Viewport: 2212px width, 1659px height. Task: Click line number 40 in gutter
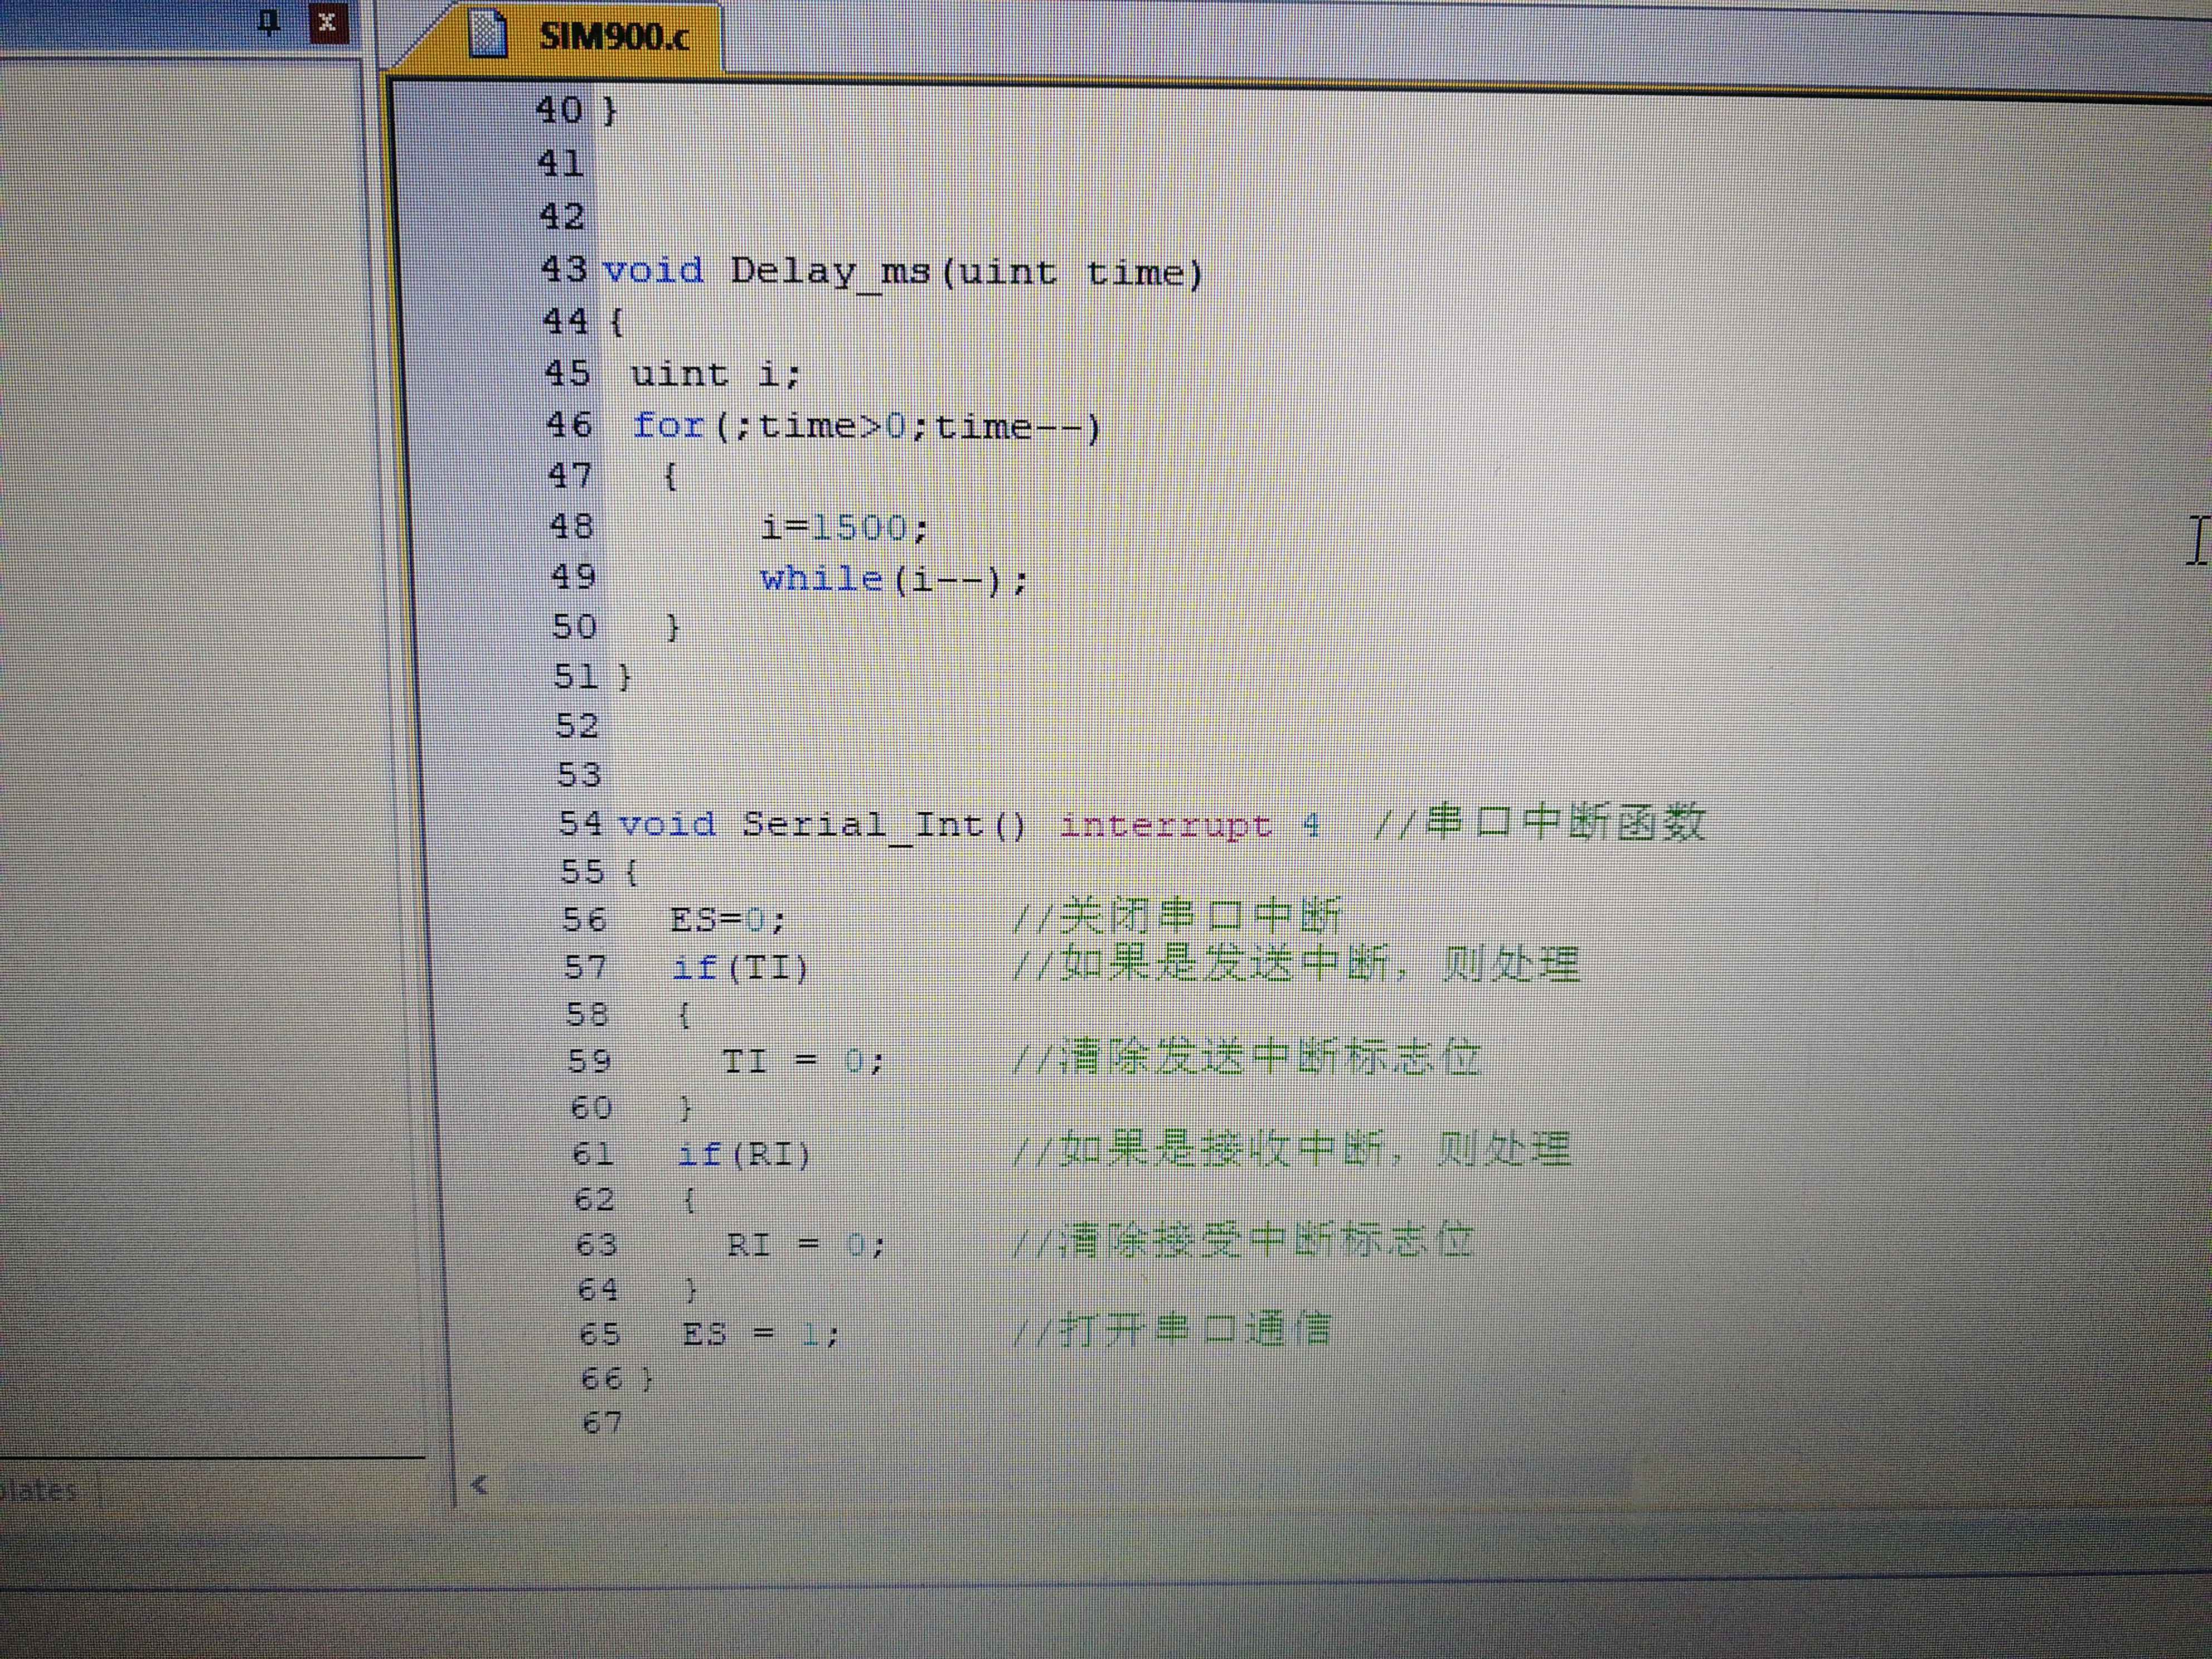pyautogui.click(x=559, y=109)
